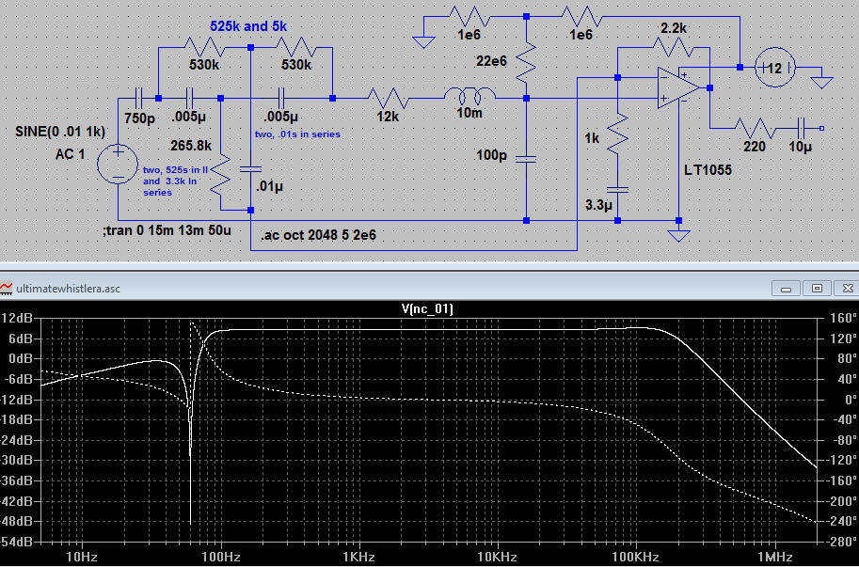Screen dimensions: 859x567
Task: Click the ';tran 0 15m 13m 50u' comment
Action: [167, 230]
